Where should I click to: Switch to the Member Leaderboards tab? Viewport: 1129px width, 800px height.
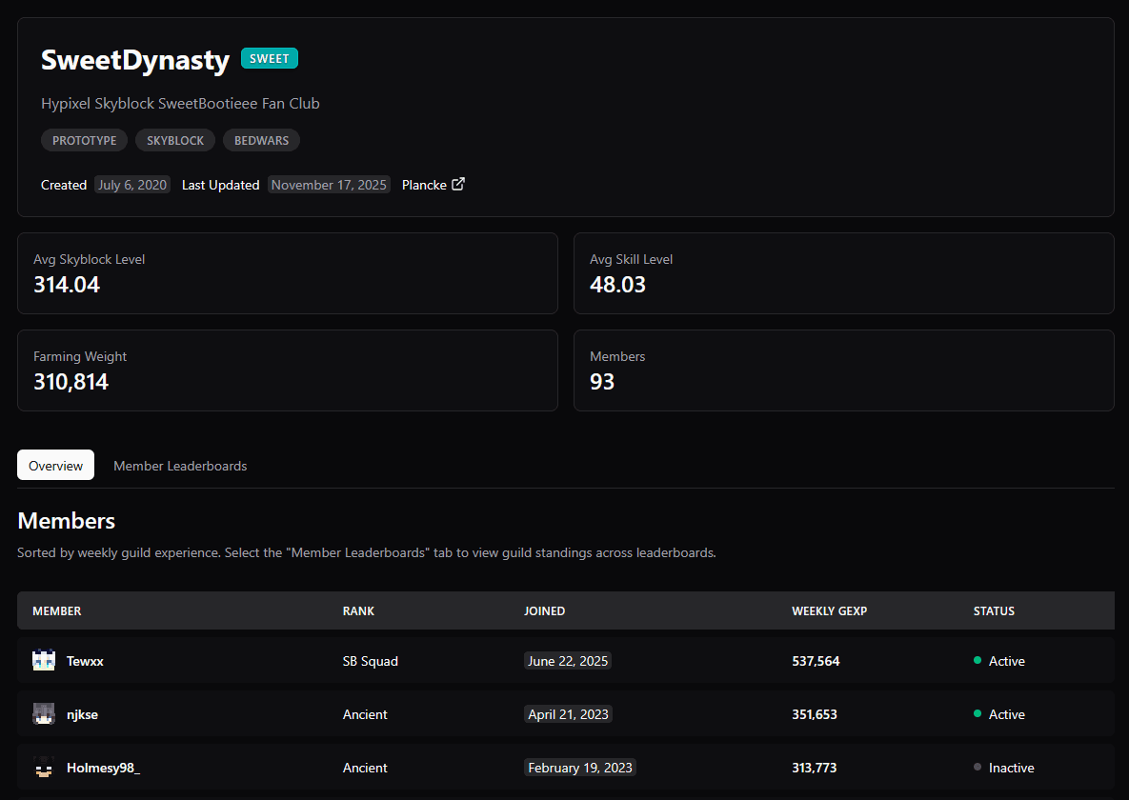coord(180,465)
